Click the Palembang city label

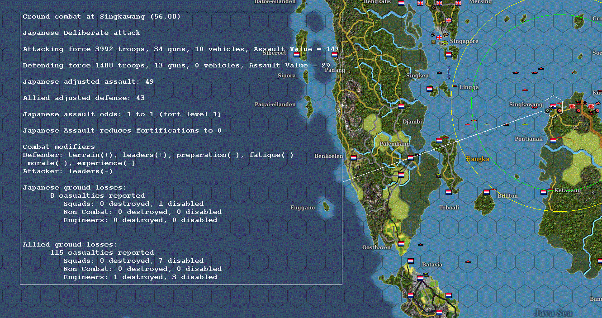(x=395, y=144)
